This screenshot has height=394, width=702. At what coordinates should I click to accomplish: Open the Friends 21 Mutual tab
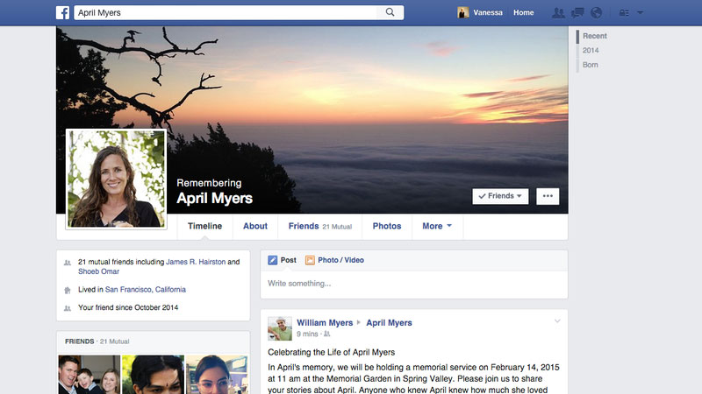point(320,226)
